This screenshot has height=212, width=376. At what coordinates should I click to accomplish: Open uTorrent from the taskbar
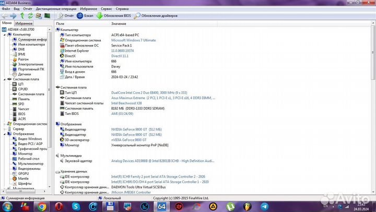230,206
